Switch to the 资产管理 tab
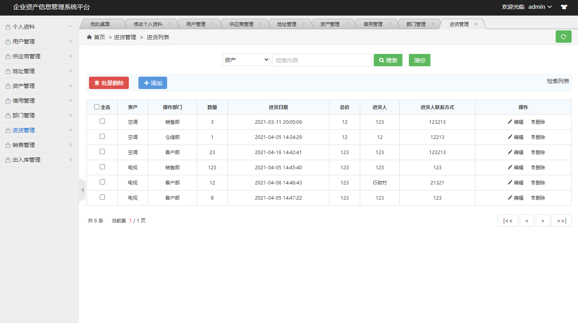The image size is (578, 323). [330, 24]
